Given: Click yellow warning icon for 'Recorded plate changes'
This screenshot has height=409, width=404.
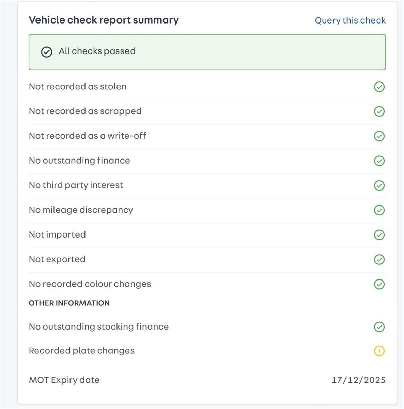Looking at the screenshot, I should coord(379,351).
